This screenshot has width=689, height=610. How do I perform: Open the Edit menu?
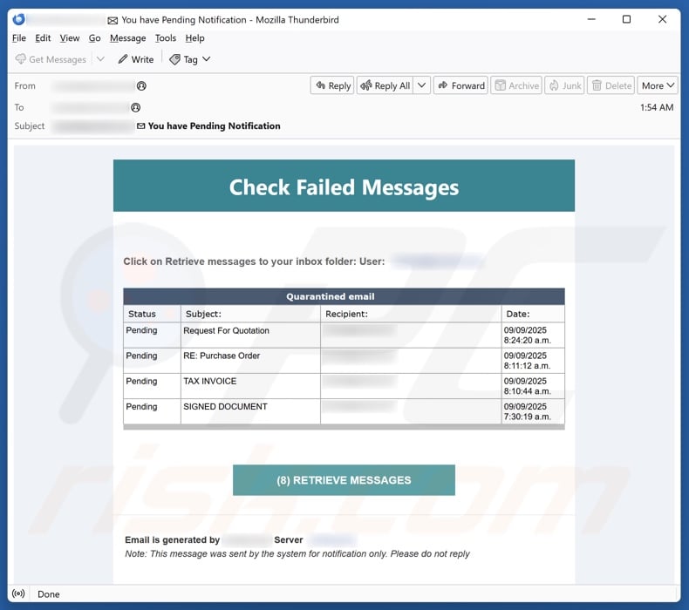pyautogui.click(x=43, y=38)
